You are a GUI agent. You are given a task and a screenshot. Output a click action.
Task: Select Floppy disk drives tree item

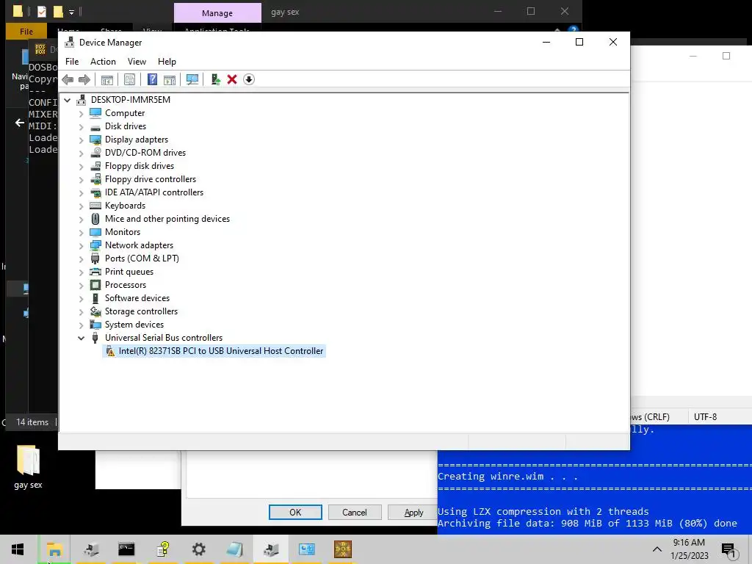140,166
